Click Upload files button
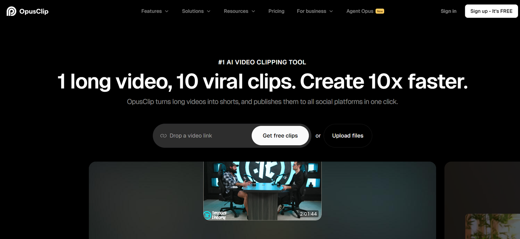Image resolution: width=520 pixels, height=239 pixels. coord(348,136)
